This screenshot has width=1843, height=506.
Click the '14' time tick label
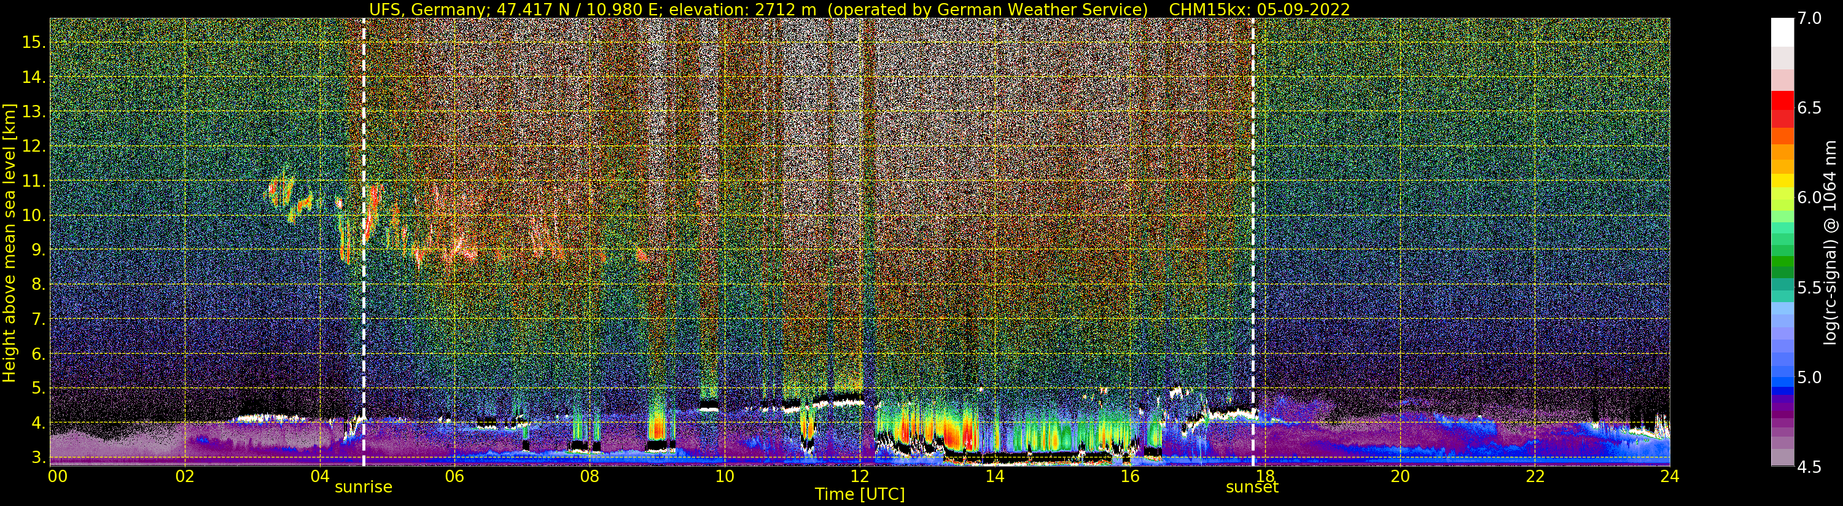pos(994,476)
